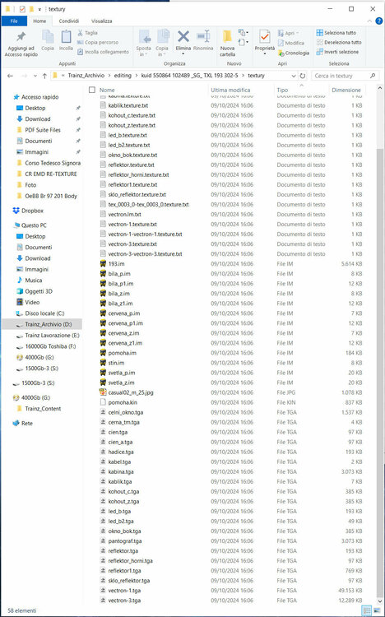Image resolution: width=385 pixels, height=617 pixels.
Task: Toggle the select-all checkbox beside Nome
Action: pyautogui.click(x=91, y=90)
